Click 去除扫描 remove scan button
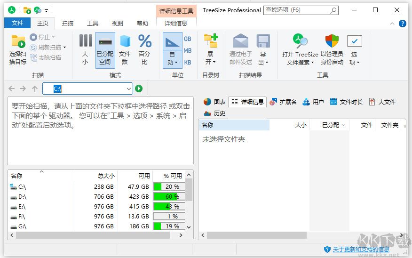 click(46, 57)
